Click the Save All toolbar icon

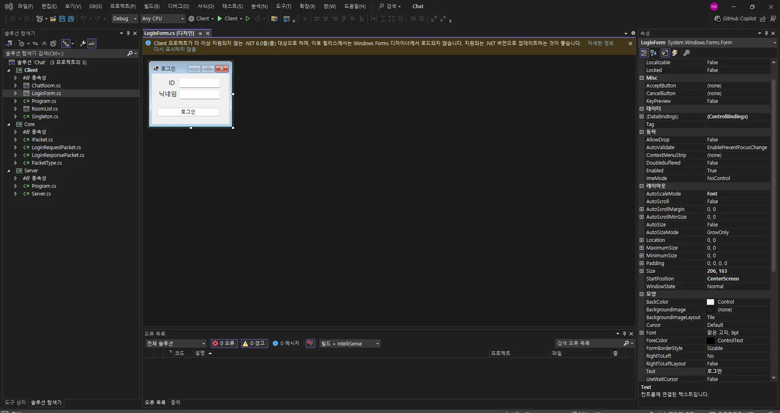point(71,19)
